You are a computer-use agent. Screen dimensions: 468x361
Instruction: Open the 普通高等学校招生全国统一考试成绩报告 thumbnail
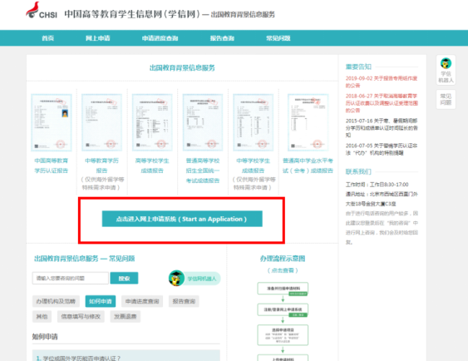(x=203, y=122)
